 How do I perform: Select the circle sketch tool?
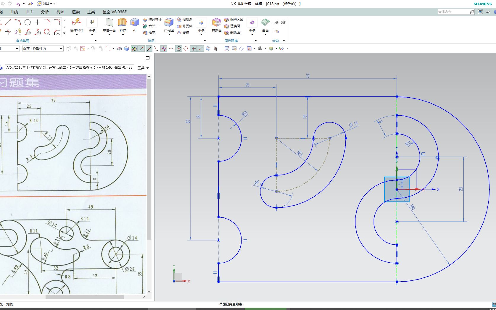(x=28, y=22)
